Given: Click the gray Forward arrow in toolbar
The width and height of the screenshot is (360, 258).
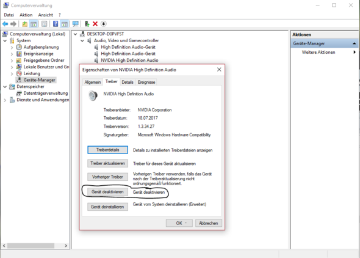Looking at the screenshot, I should pyautogui.click(x=13, y=24).
